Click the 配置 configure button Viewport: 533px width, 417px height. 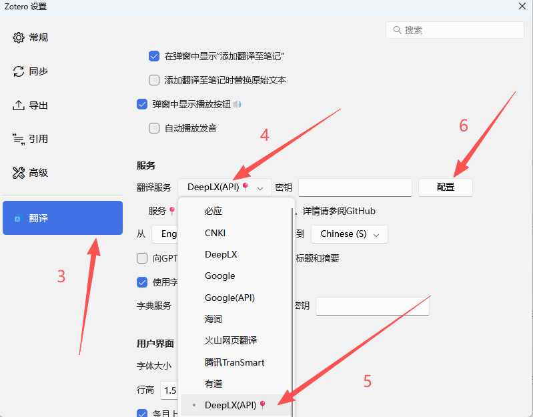click(446, 187)
